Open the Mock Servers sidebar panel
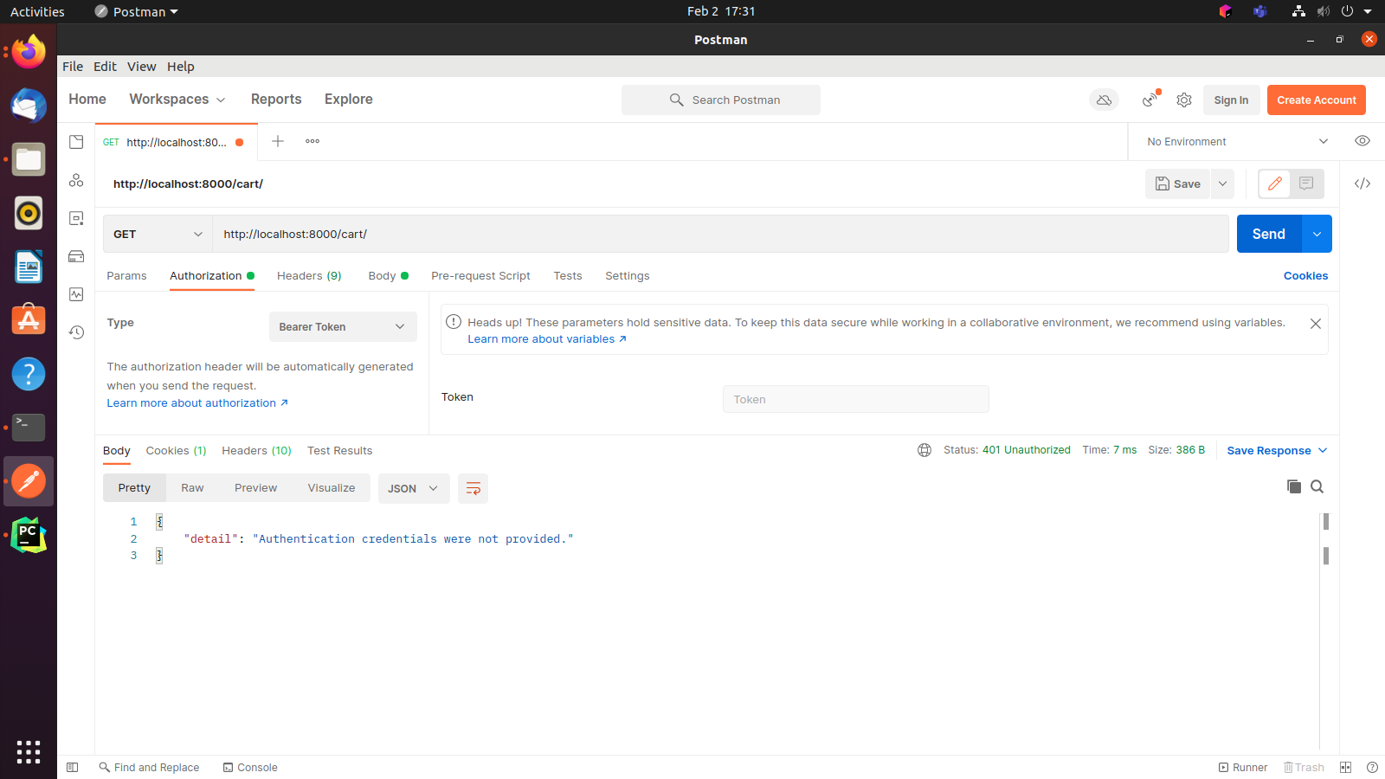1385x779 pixels. 76,256
